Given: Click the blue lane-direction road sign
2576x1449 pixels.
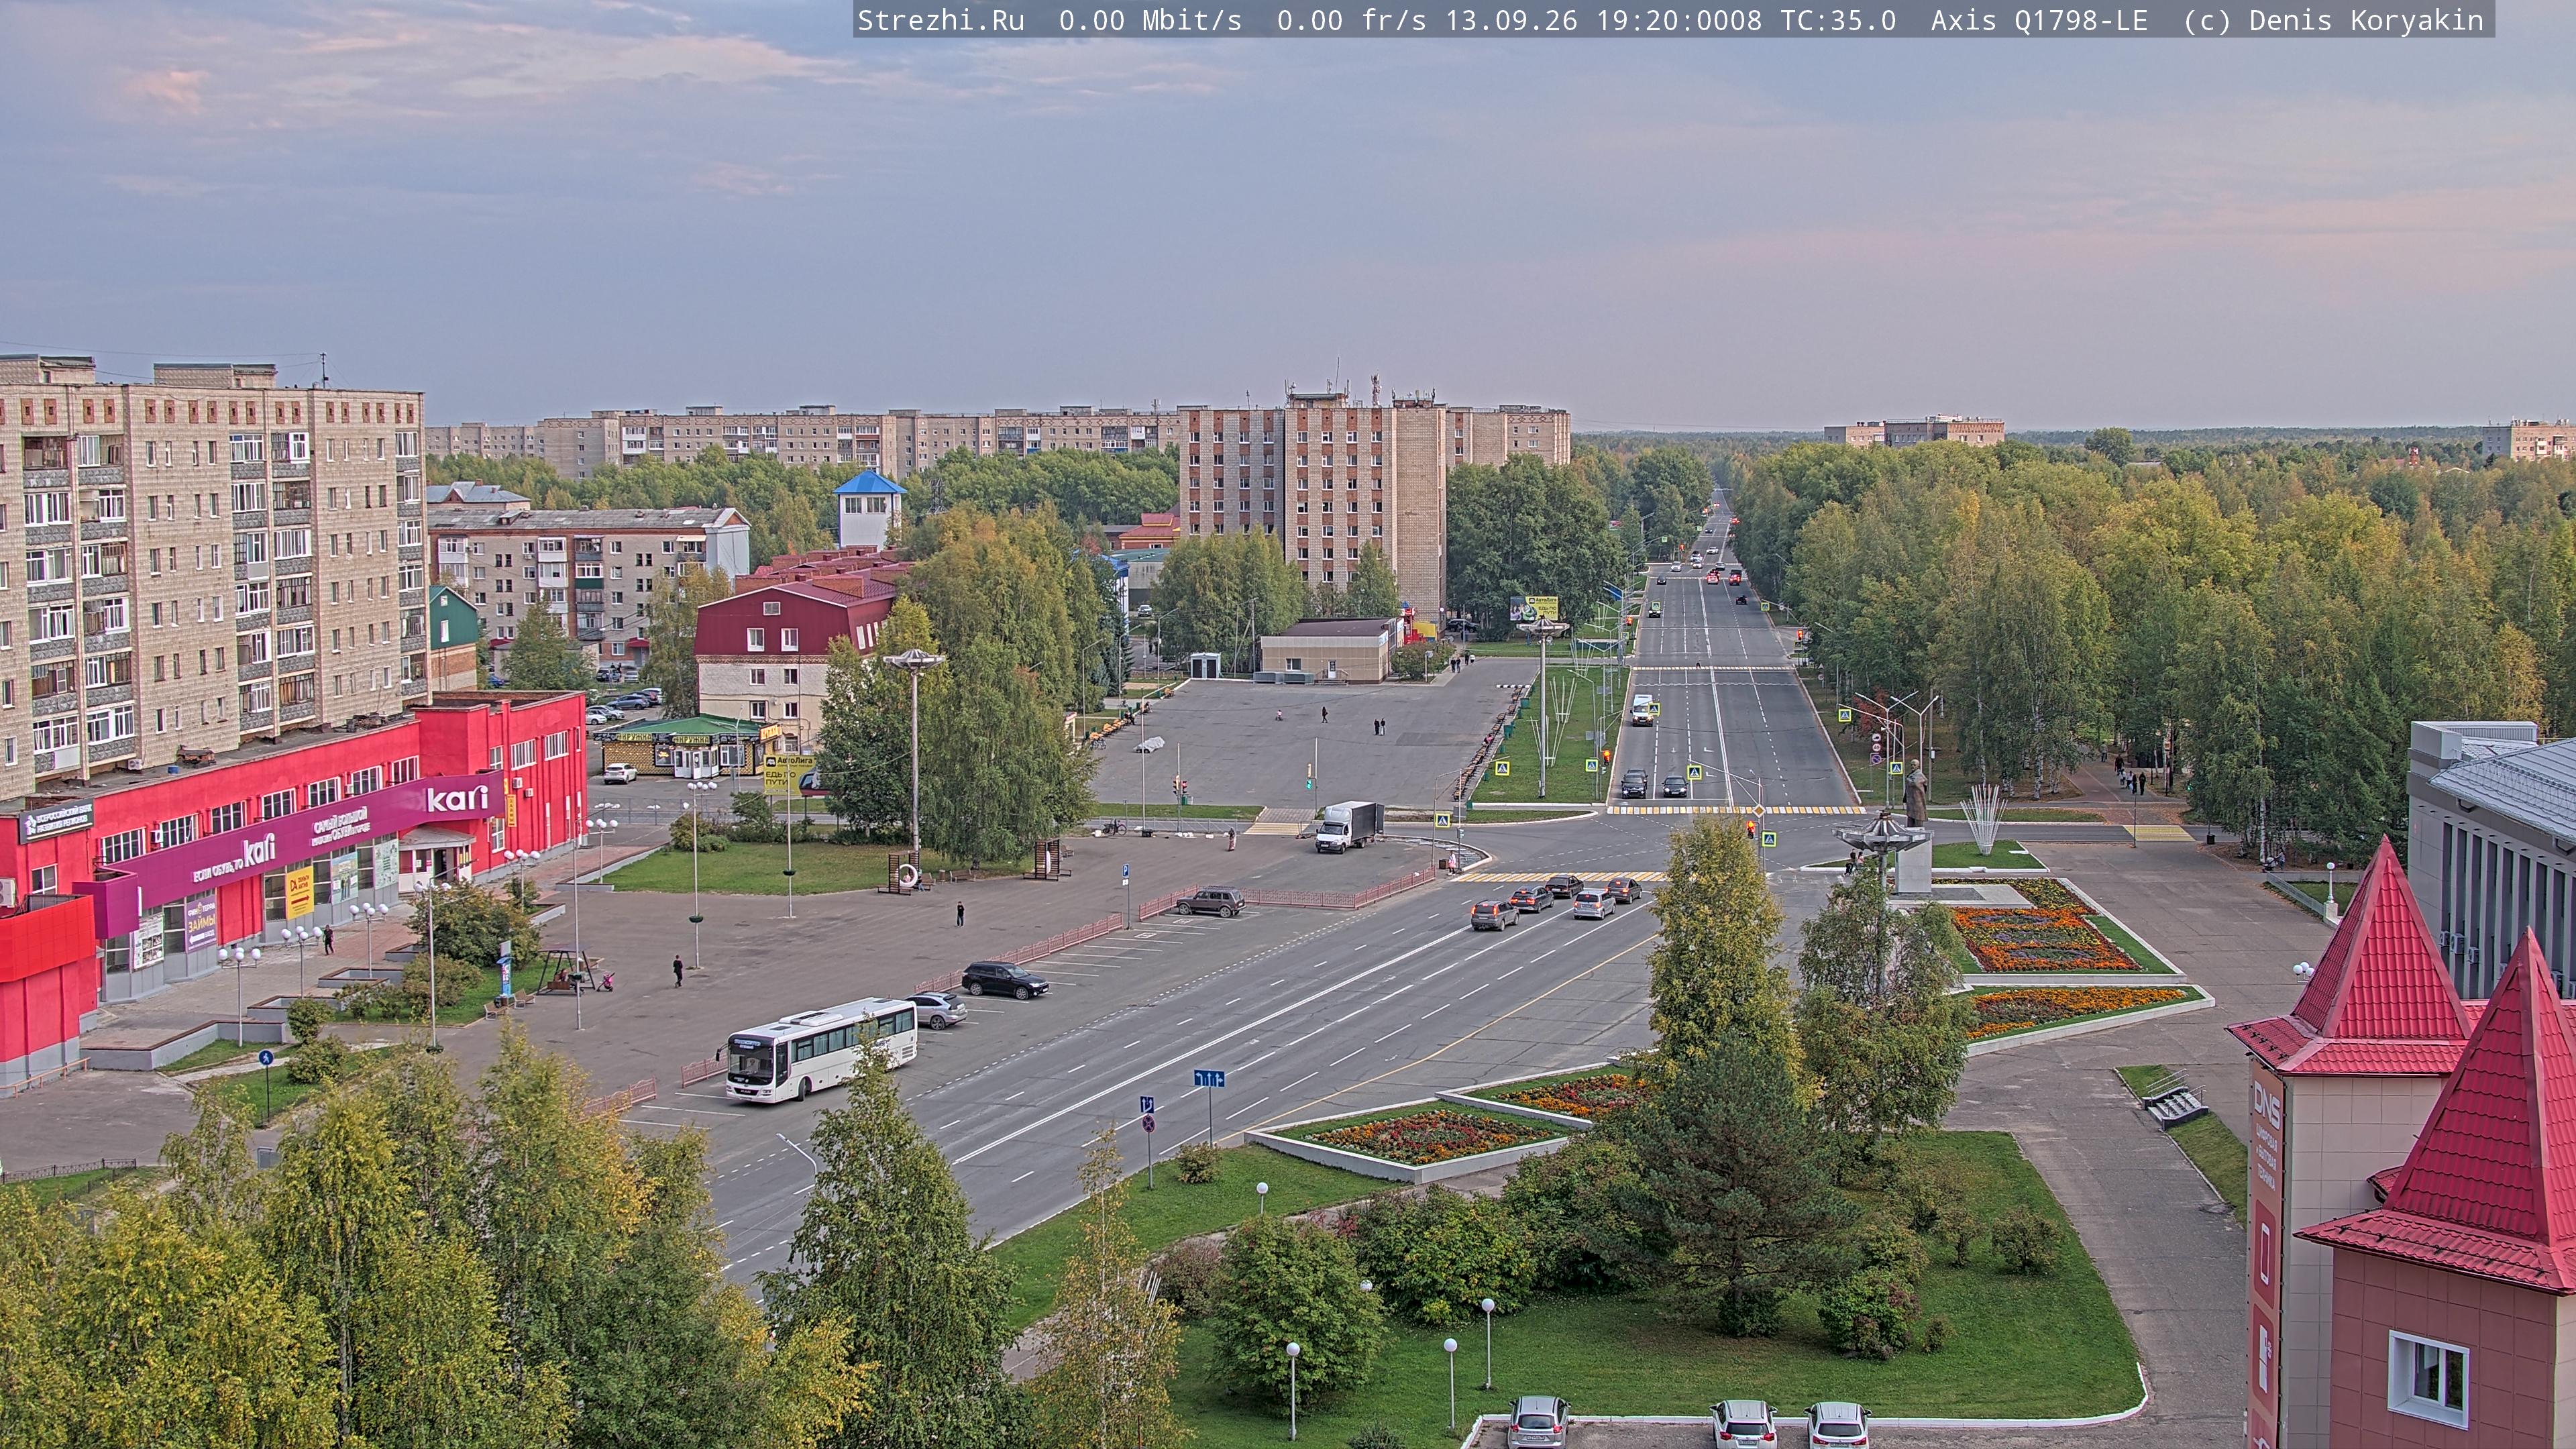Looking at the screenshot, I should pos(1209,1078).
